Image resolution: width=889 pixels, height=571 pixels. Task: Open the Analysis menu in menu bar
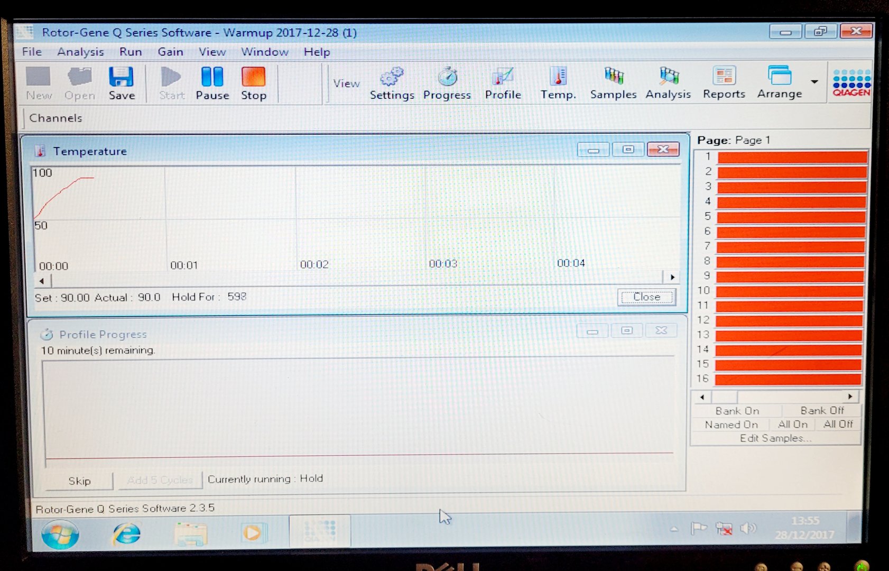[x=80, y=52]
